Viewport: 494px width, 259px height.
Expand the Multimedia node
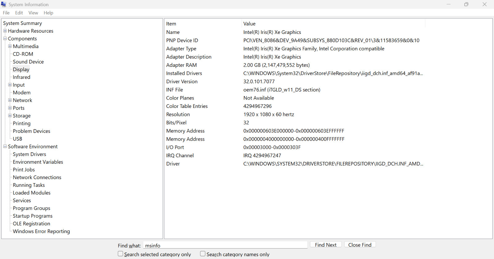tap(10, 46)
